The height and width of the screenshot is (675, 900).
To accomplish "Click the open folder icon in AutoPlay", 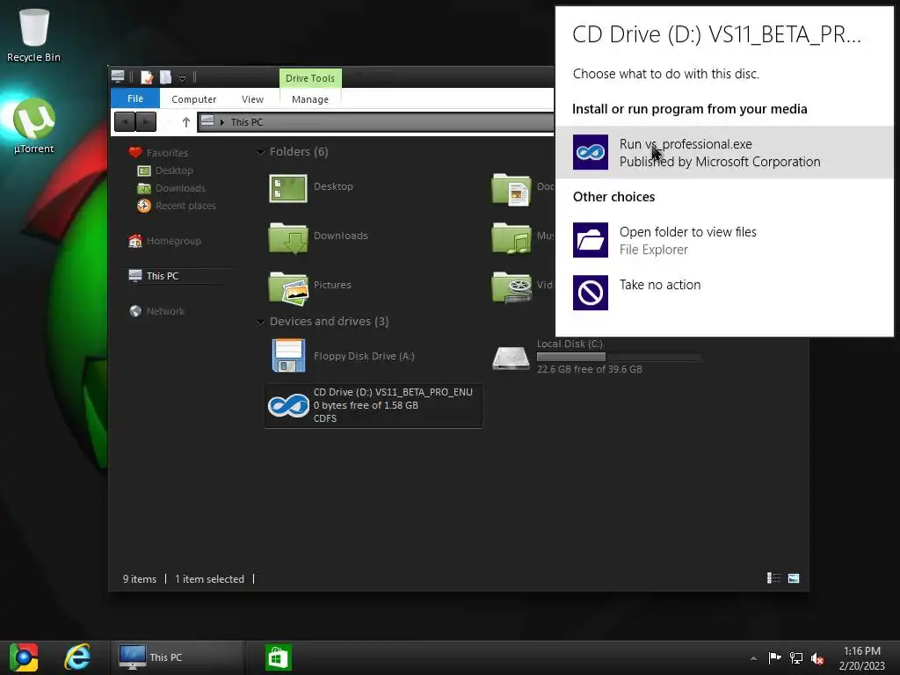I will (590, 240).
